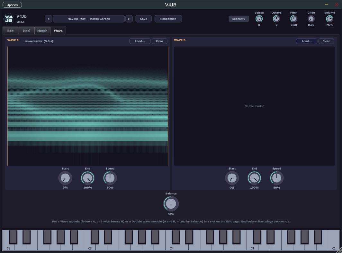The width and height of the screenshot is (342, 253).
Task: Click the Balance value 50%
Action: pyautogui.click(x=171, y=214)
